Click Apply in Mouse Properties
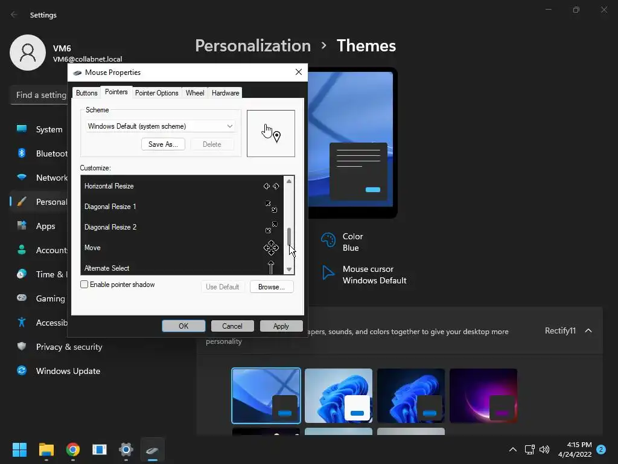This screenshot has width=618, height=464. (x=281, y=326)
